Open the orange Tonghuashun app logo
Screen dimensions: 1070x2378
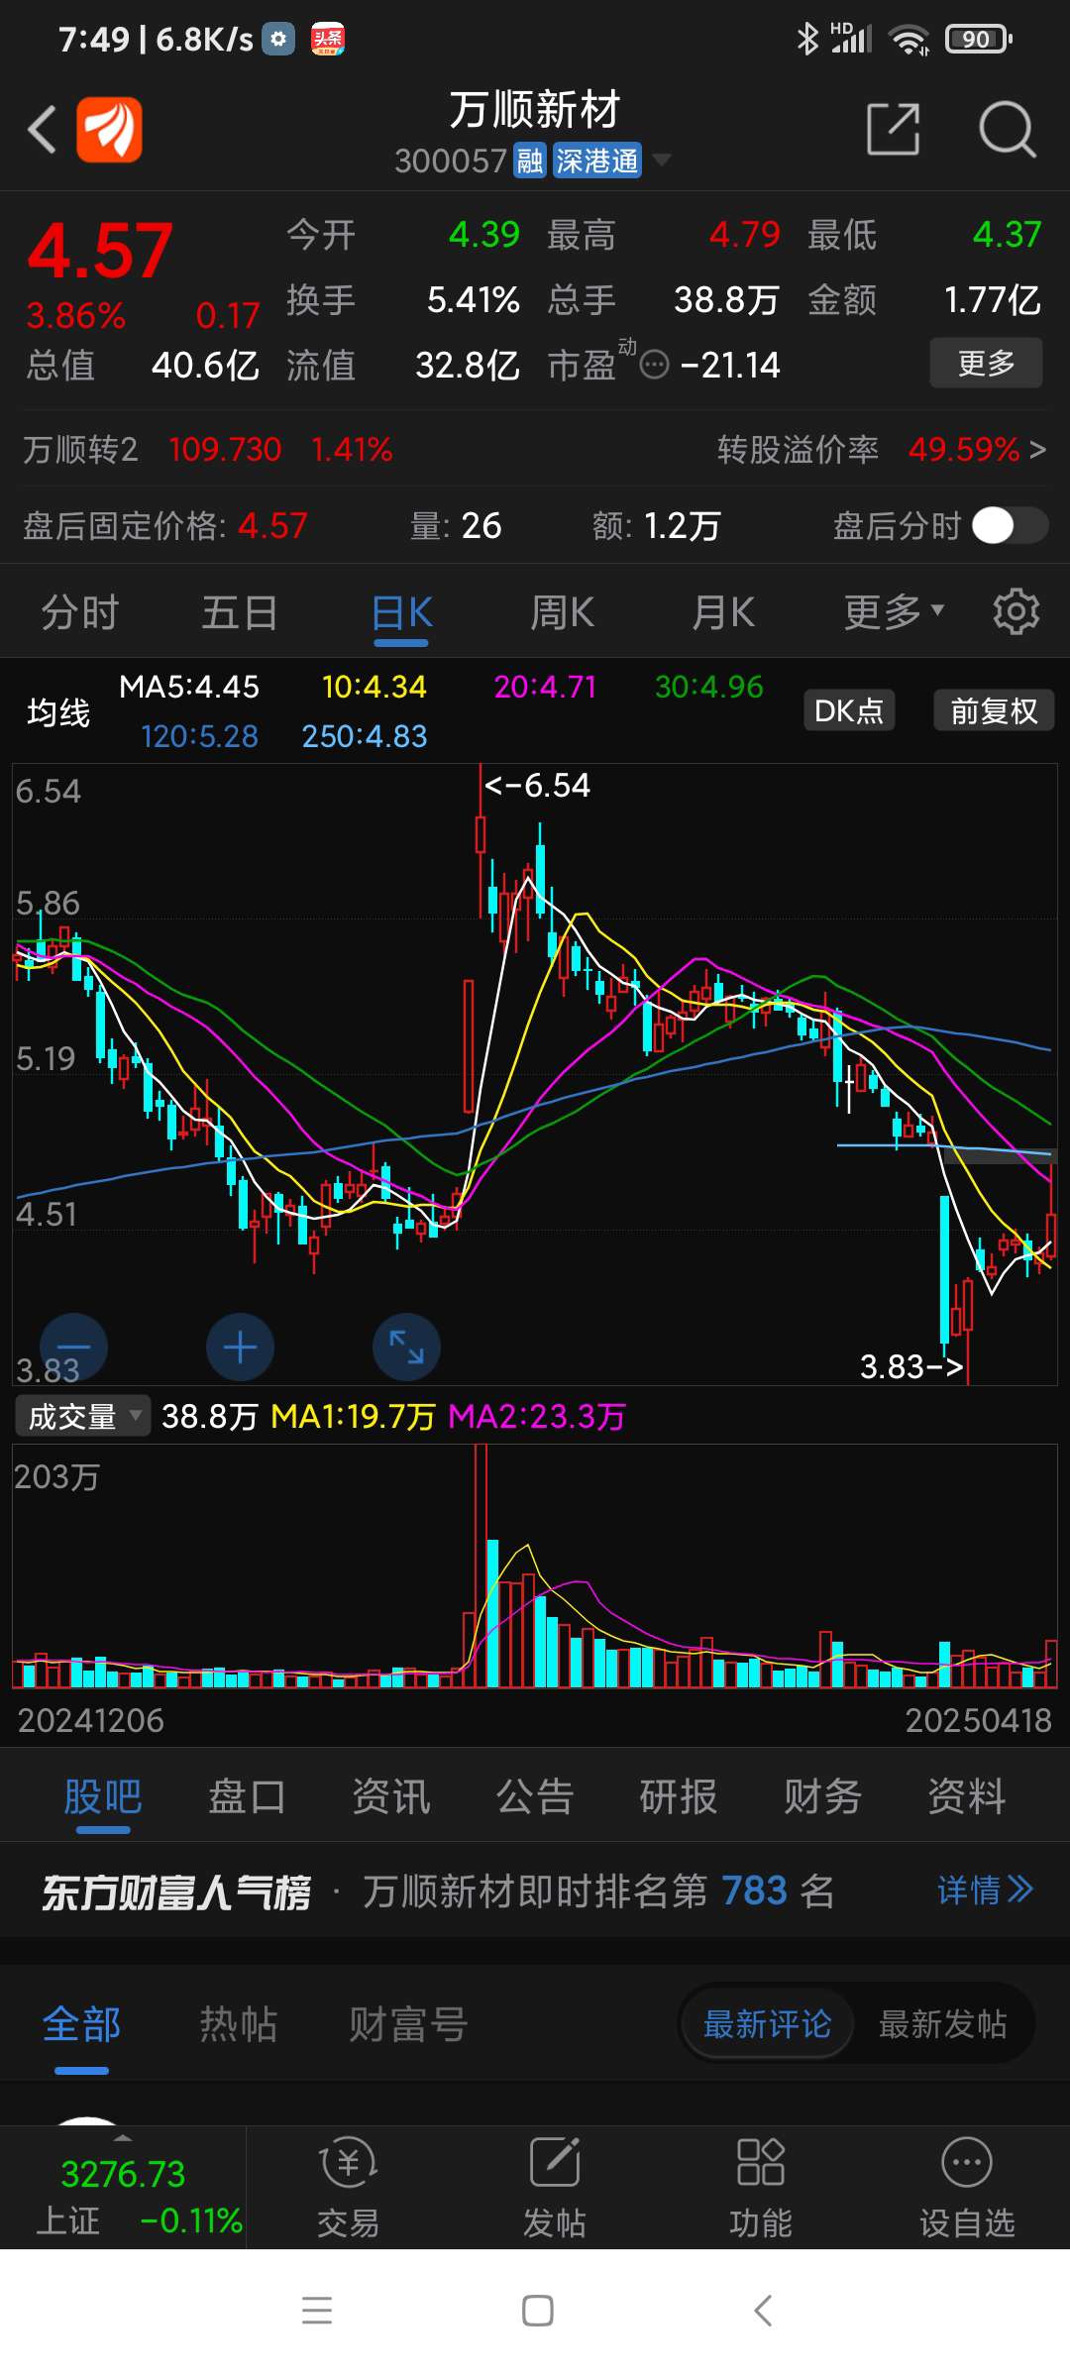pyautogui.click(x=110, y=130)
